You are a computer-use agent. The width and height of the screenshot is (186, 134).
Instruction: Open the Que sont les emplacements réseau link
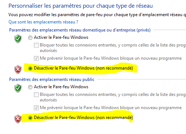(x=43, y=22)
